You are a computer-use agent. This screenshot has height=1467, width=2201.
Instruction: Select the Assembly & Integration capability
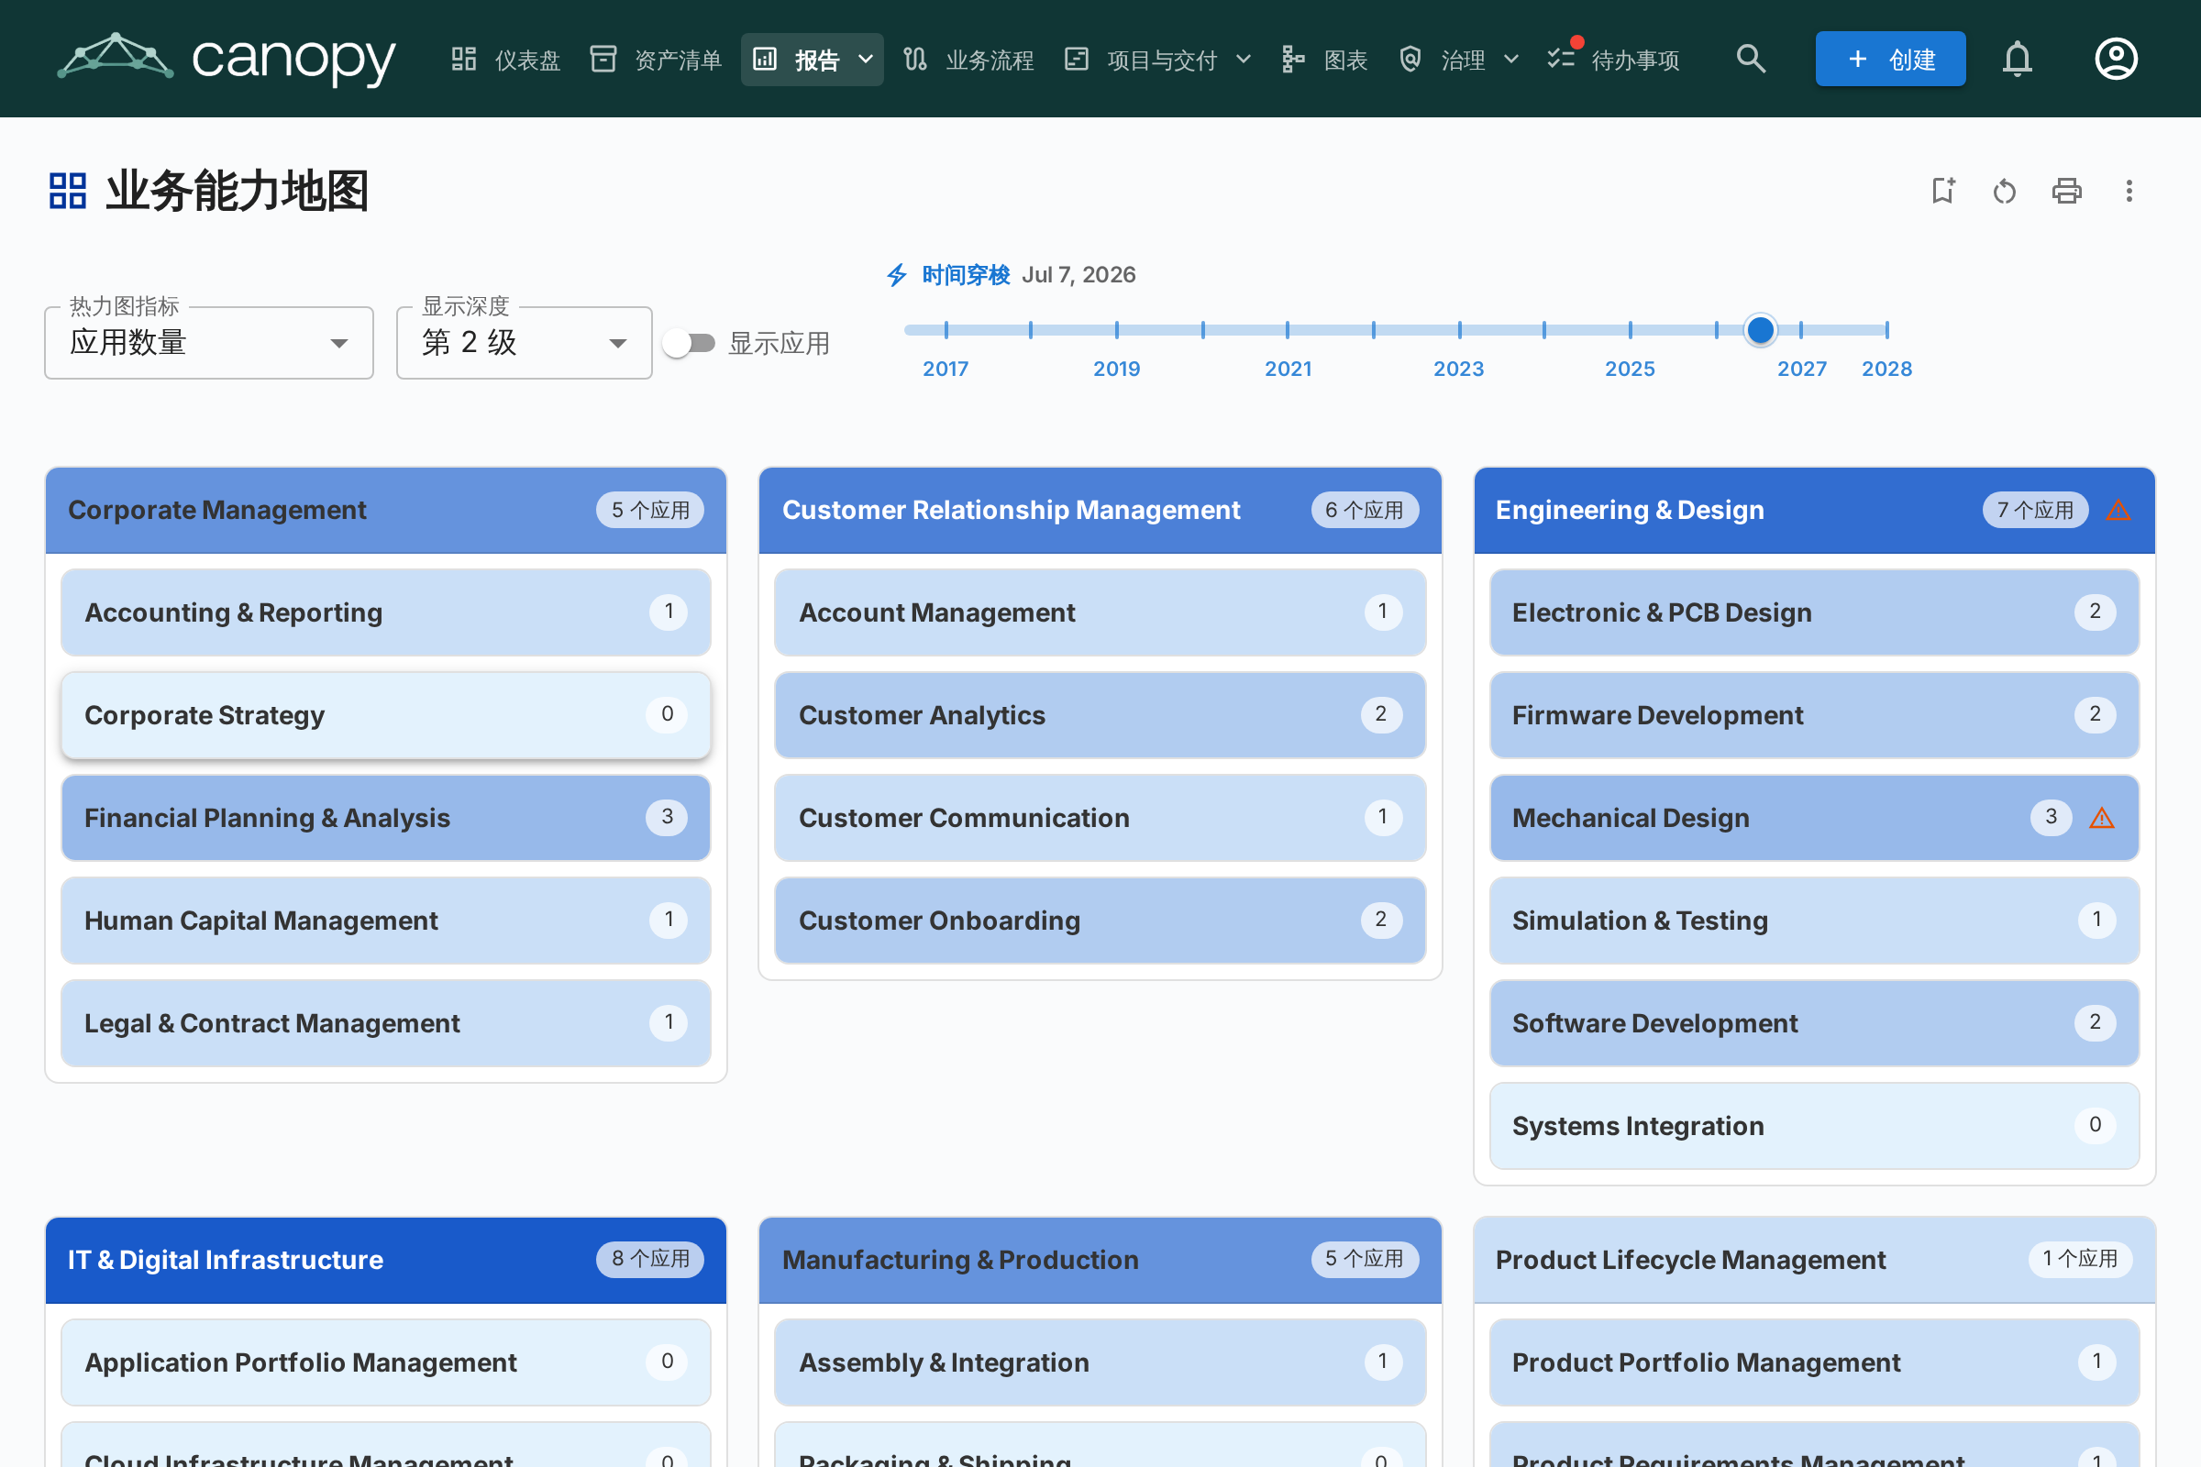click(x=1100, y=1362)
